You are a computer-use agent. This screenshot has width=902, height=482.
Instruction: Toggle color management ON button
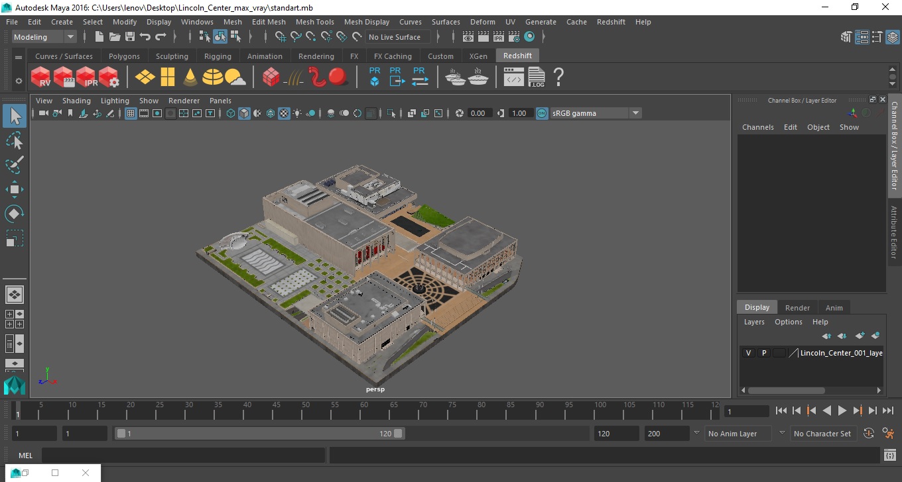pos(542,113)
